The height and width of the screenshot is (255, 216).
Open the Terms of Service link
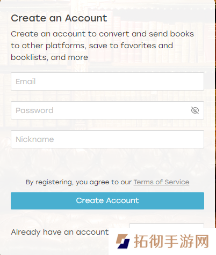click(x=161, y=182)
